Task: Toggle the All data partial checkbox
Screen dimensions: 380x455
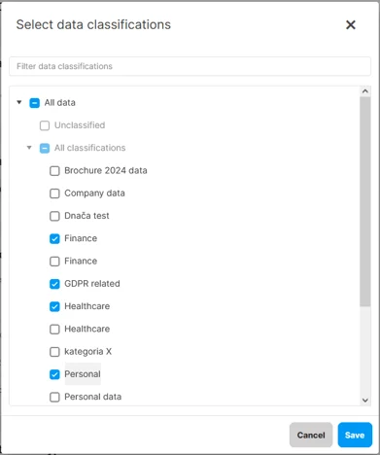Action: point(35,103)
